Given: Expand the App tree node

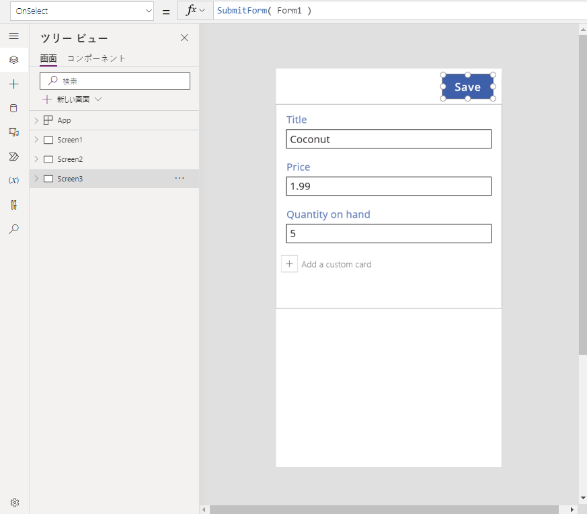Looking at the screenshot, I should tap(36, 120).
